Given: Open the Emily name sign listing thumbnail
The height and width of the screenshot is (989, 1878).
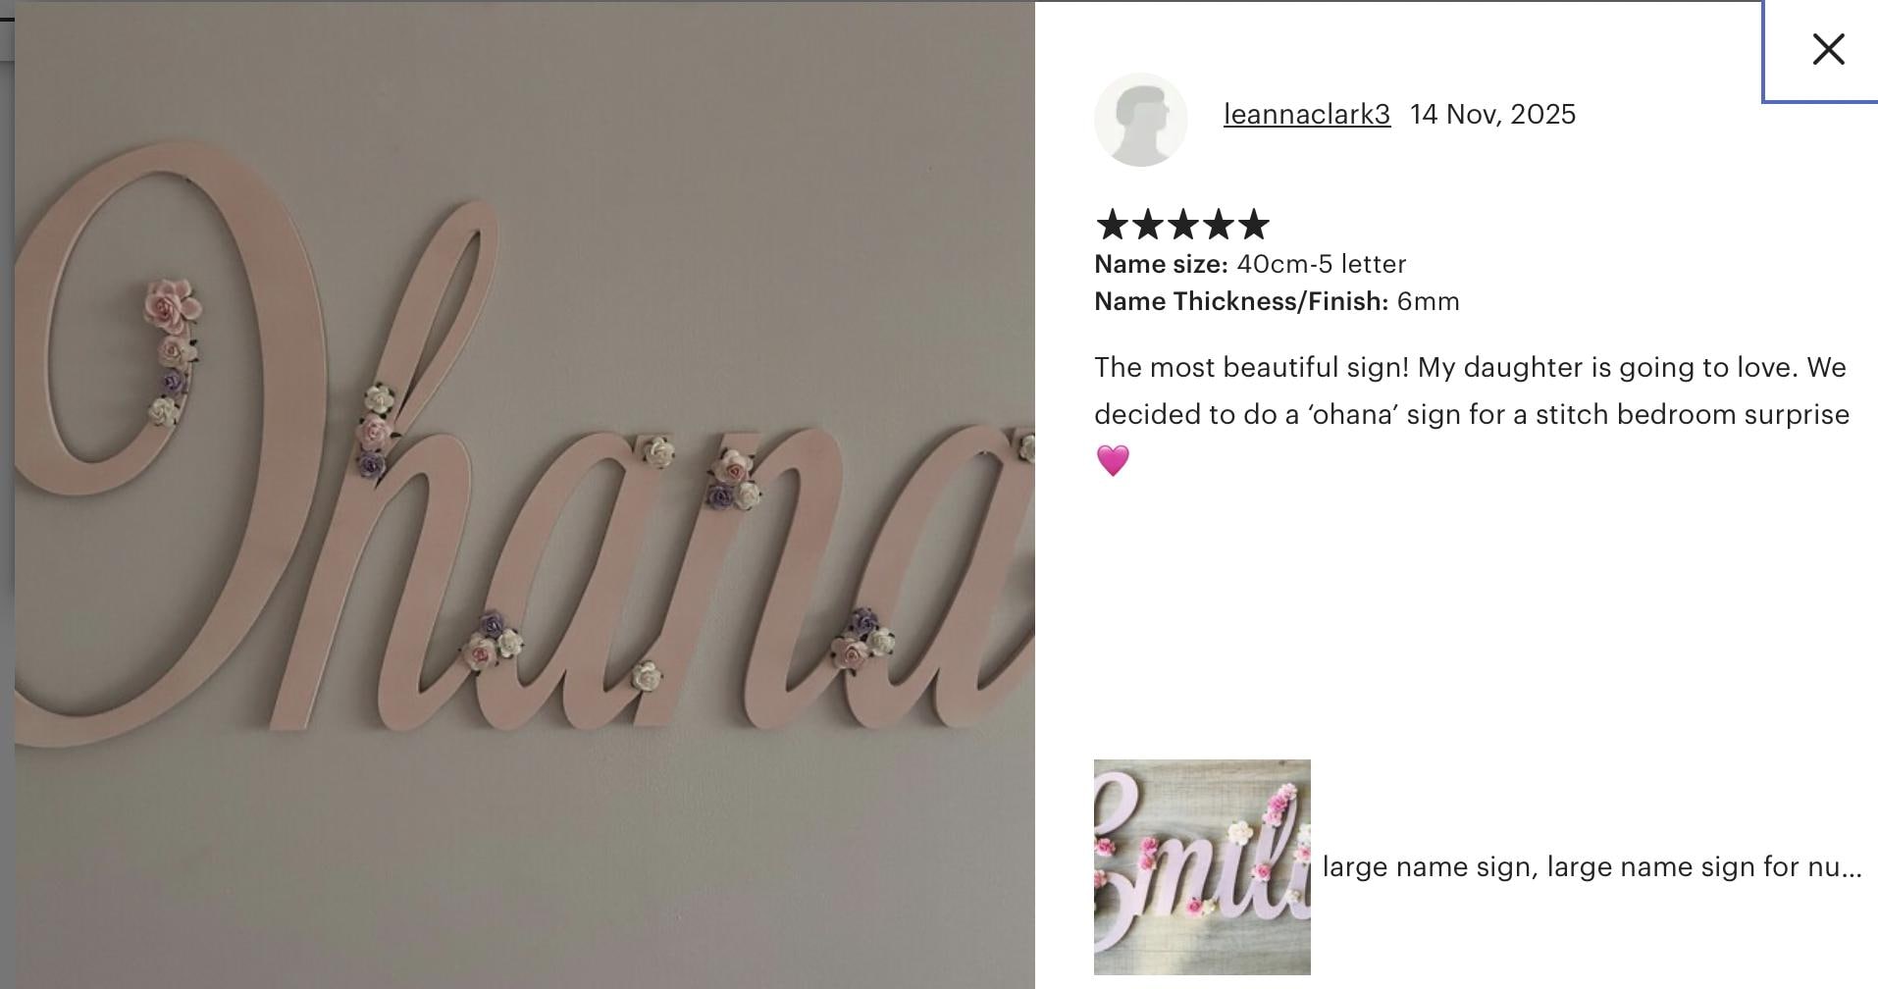Looking at the screenshot, I should click(x=1202, y=867).
